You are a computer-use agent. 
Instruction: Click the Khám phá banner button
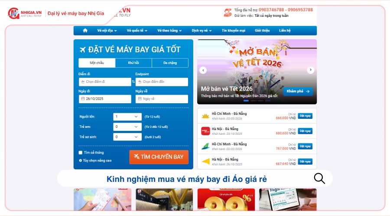tap(298, 91)
